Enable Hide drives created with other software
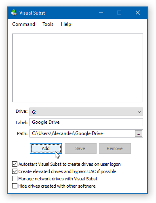 15,186
